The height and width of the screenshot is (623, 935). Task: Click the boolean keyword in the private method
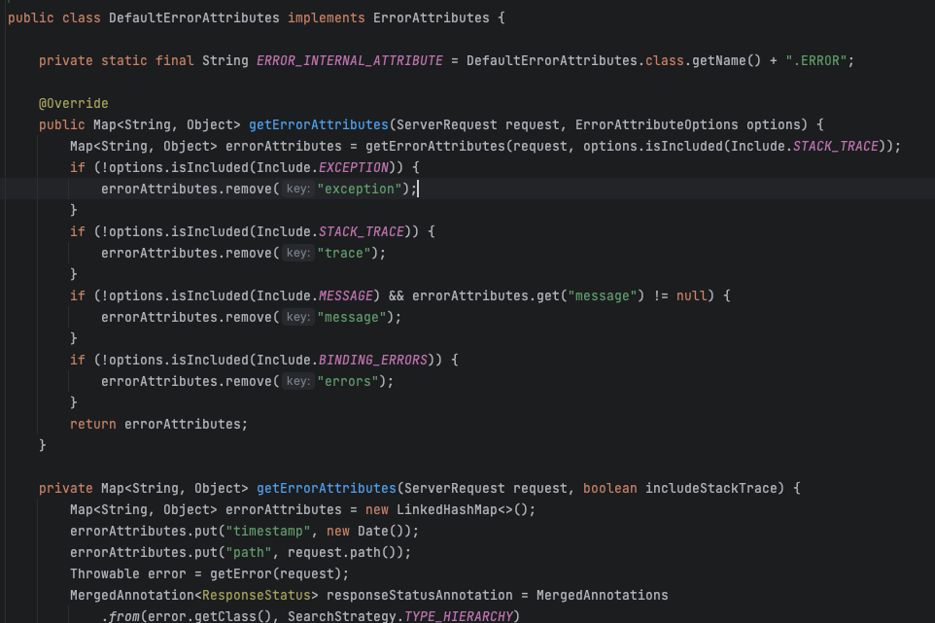click(610, 488)
